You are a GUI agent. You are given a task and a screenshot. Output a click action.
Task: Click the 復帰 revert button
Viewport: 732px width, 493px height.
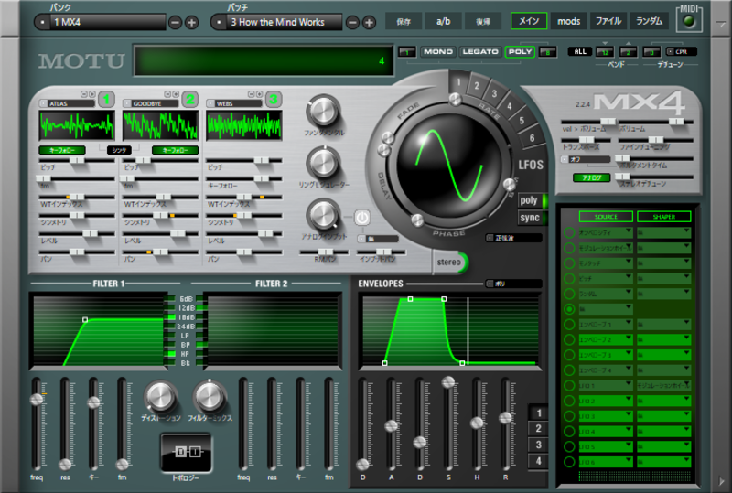pos(483,22)
